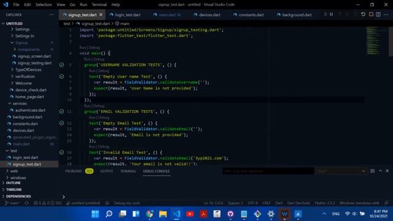Open File Explorer from taskbar
Image resolution: width=393 pixels, height=221 pixels.
[x=163, y=214]
